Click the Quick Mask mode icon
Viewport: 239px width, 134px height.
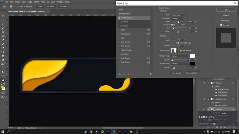click(x=3, y=93)
